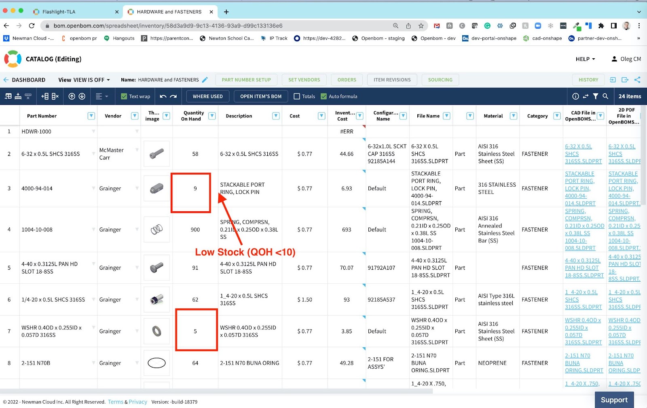The height and width of the screenshot is (408, 647).
Task: Open the Hangouts bookmark
Action: tap(119, 38)
